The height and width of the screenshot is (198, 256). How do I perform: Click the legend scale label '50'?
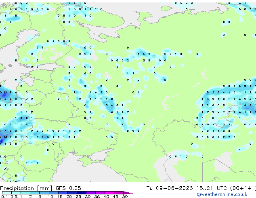tap(125, 196)
